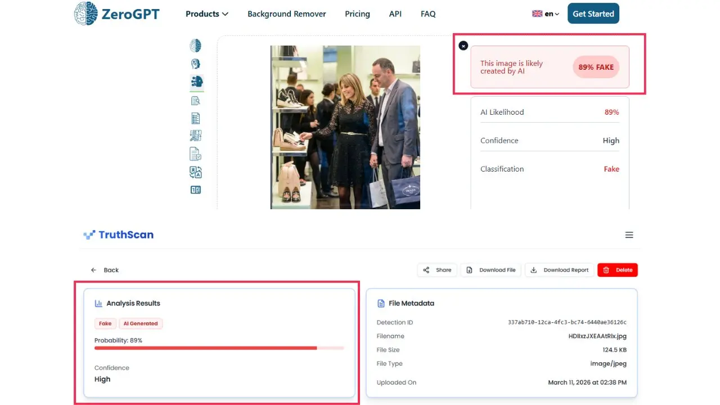Click the Get Started button

[x=593, y=14]
